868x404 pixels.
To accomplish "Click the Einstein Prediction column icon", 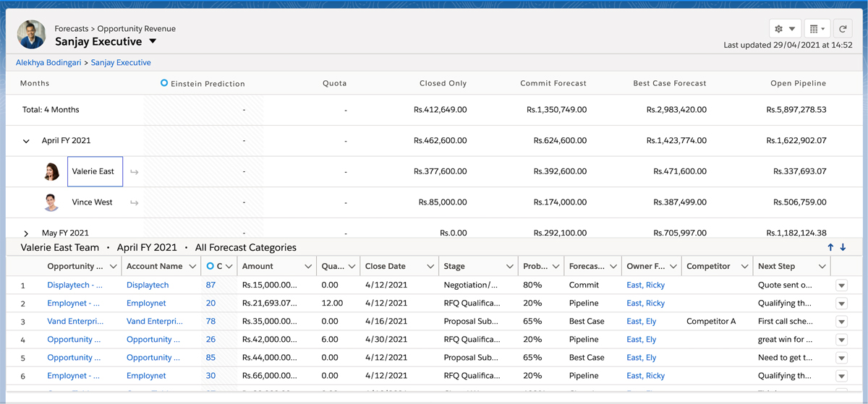I will (164, 83).
